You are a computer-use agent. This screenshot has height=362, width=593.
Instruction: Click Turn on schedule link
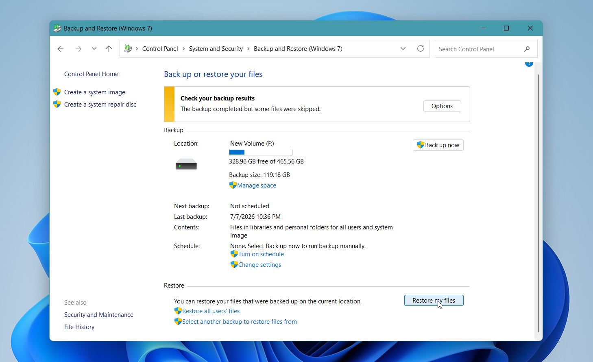[261, 254]
